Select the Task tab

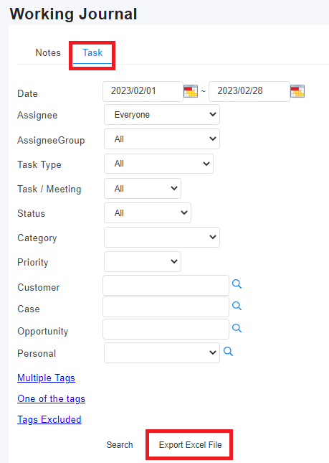[x=92, y=52]
